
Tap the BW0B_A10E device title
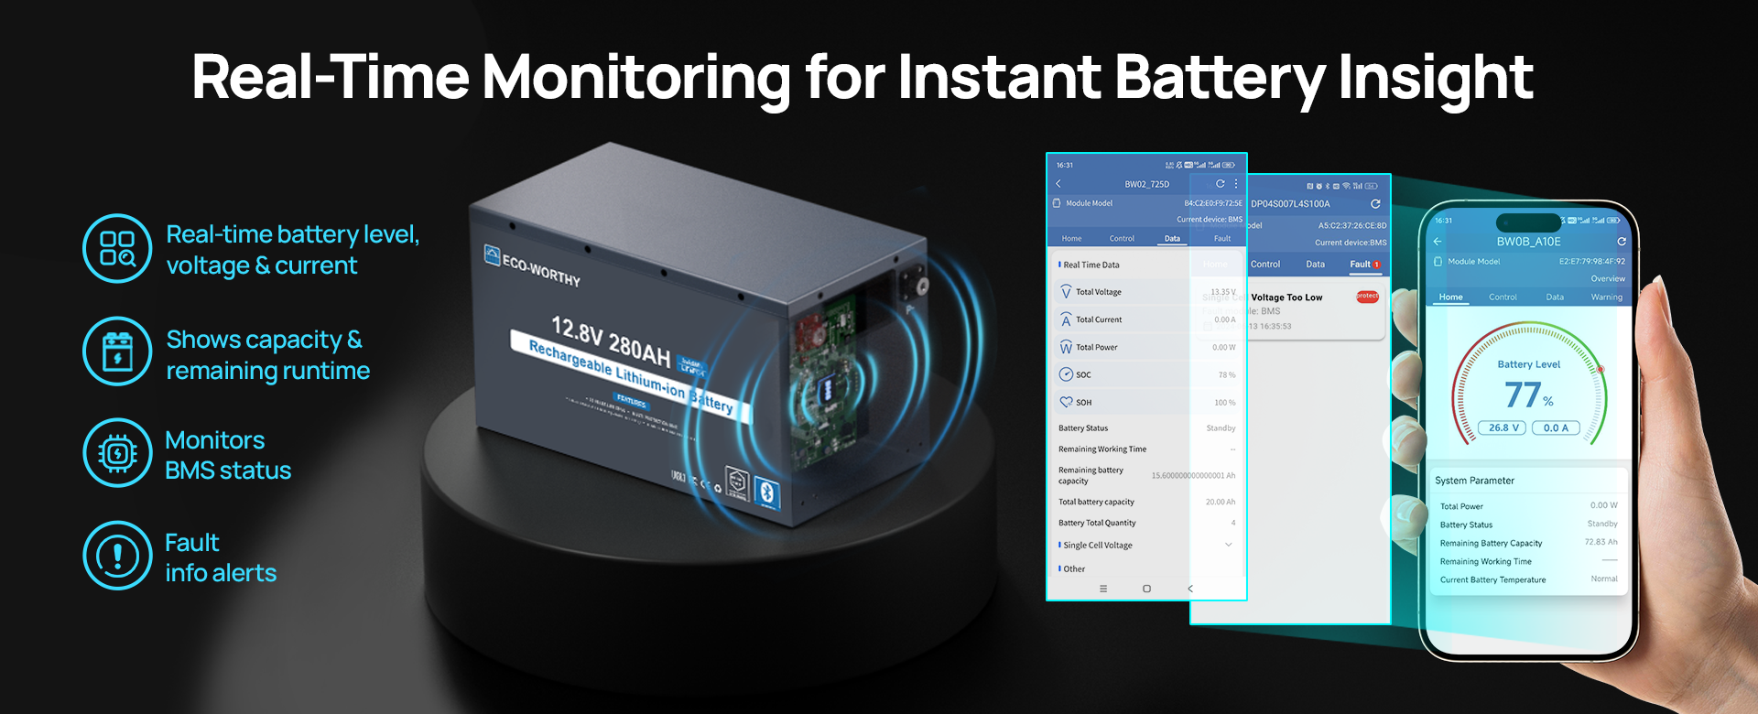[1528, 242]
